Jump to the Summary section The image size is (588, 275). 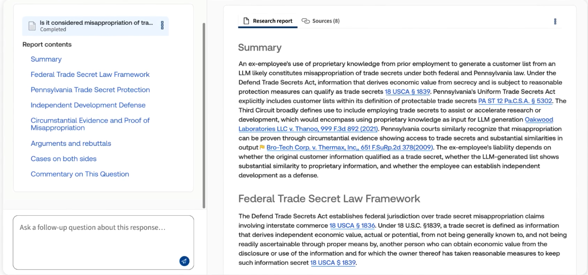click(x=46, y=59)
